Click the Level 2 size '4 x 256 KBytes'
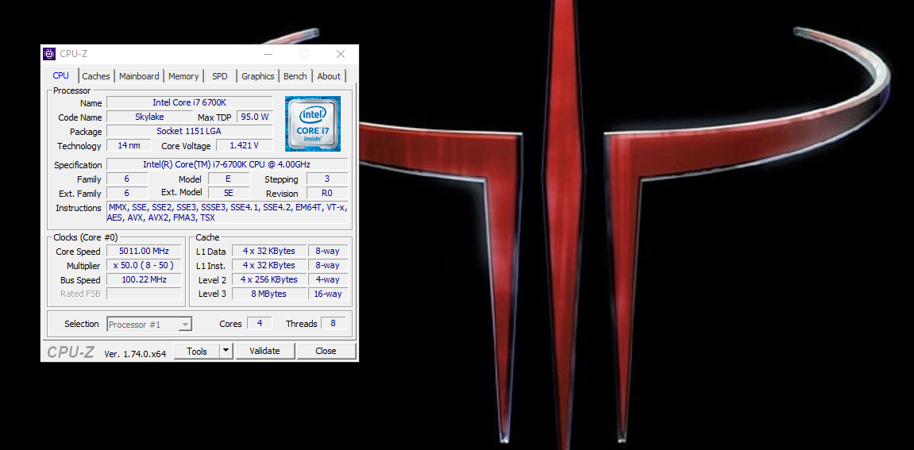The height and width of the screenshot is (450, 914). [268, 280]
